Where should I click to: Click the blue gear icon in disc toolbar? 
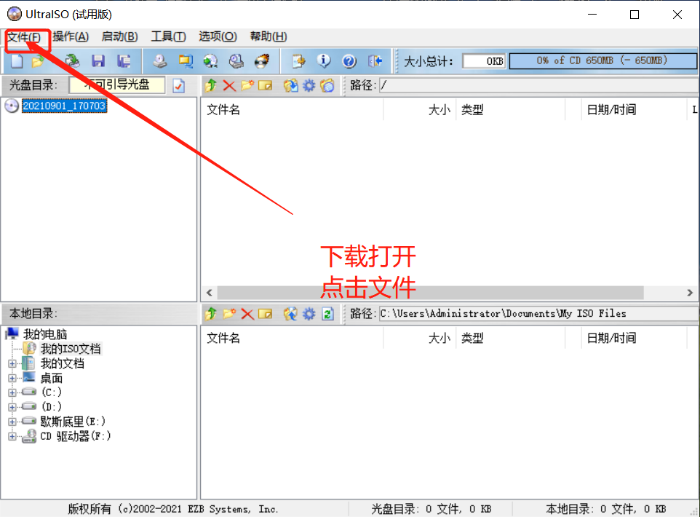pyautogui.click(x=309, y=85)
